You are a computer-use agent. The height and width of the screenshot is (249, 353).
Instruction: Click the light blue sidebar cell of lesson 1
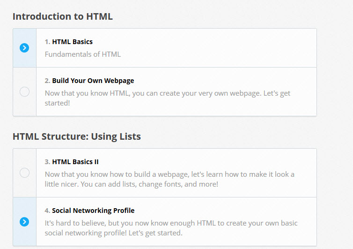point(24,48)
